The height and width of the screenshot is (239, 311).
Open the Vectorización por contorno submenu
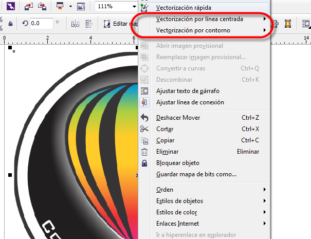pyautogui.click(x=204, y=30)
